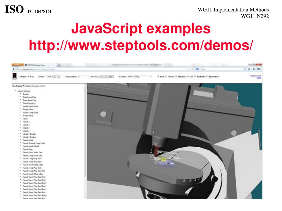Select the Finish Inside Mold step

point(31,146)
